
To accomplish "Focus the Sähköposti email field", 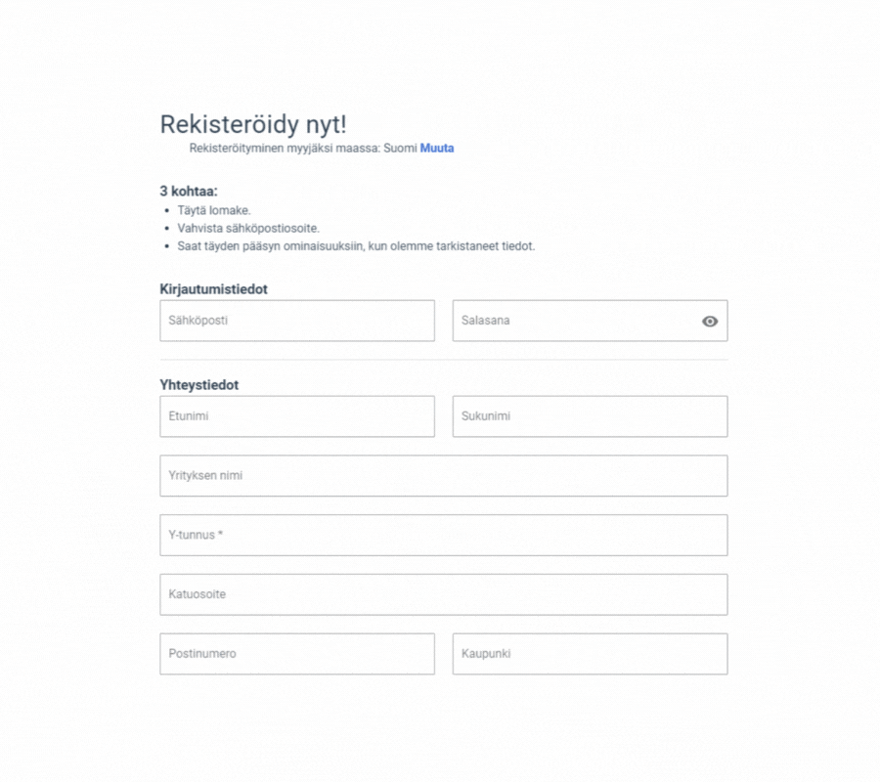I will click(x=297, y=321).
